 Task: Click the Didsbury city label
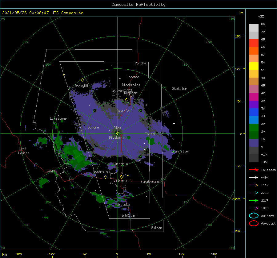click(x=116, y=137)
